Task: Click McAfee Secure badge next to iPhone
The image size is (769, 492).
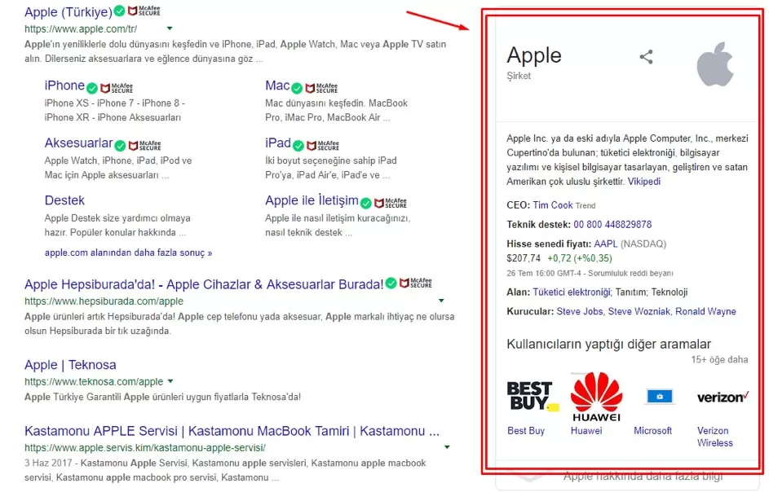Action: tap(117, 88)
